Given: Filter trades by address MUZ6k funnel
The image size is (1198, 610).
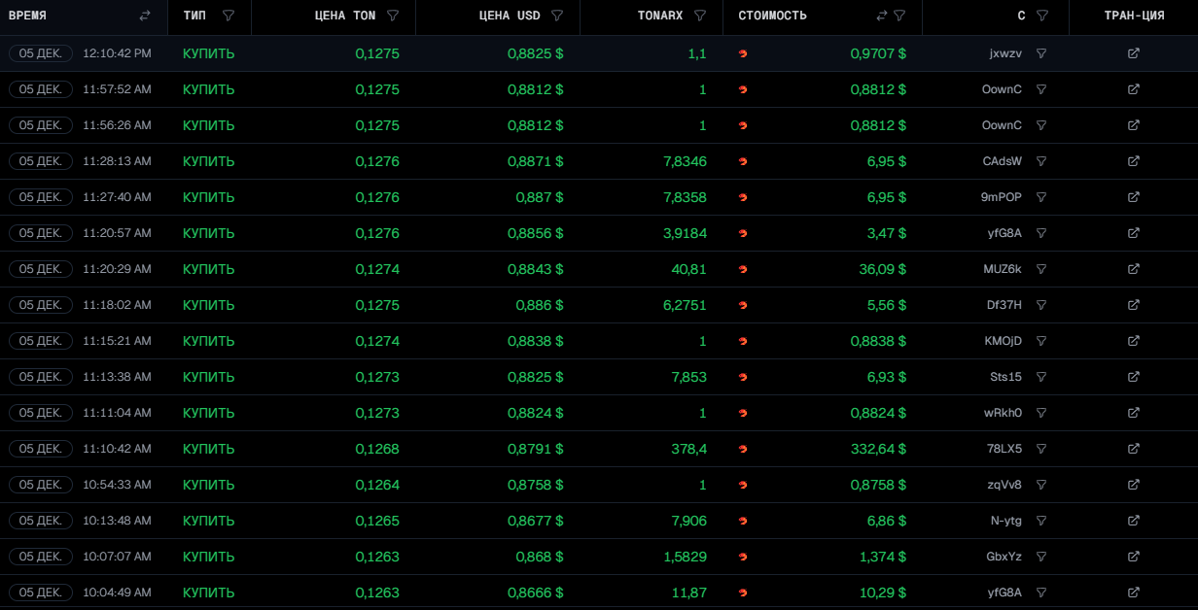Looking at the screenshot, I should [1041, 269].
